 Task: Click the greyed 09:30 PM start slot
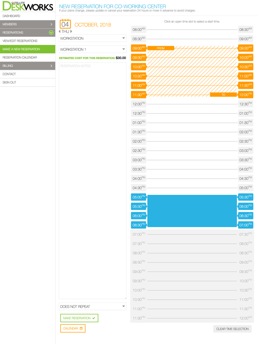click(139, 281)
